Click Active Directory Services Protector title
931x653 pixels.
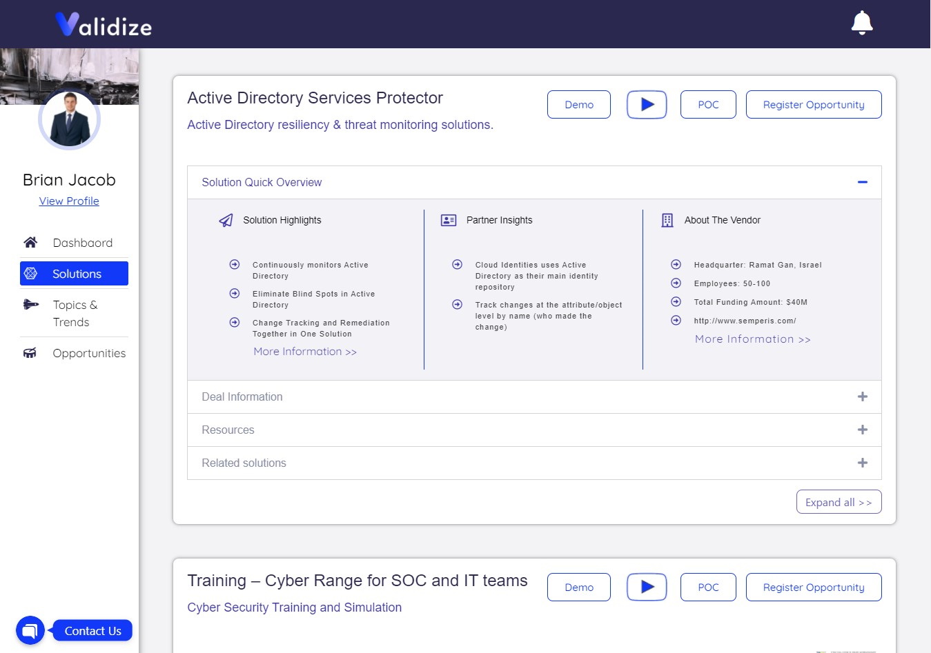coord(315,98)
